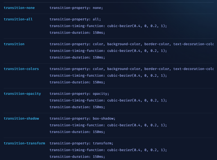
Task: Select the timing-function line in transition-opacity row
Action: pyautogui.click(x=108, y=100)
